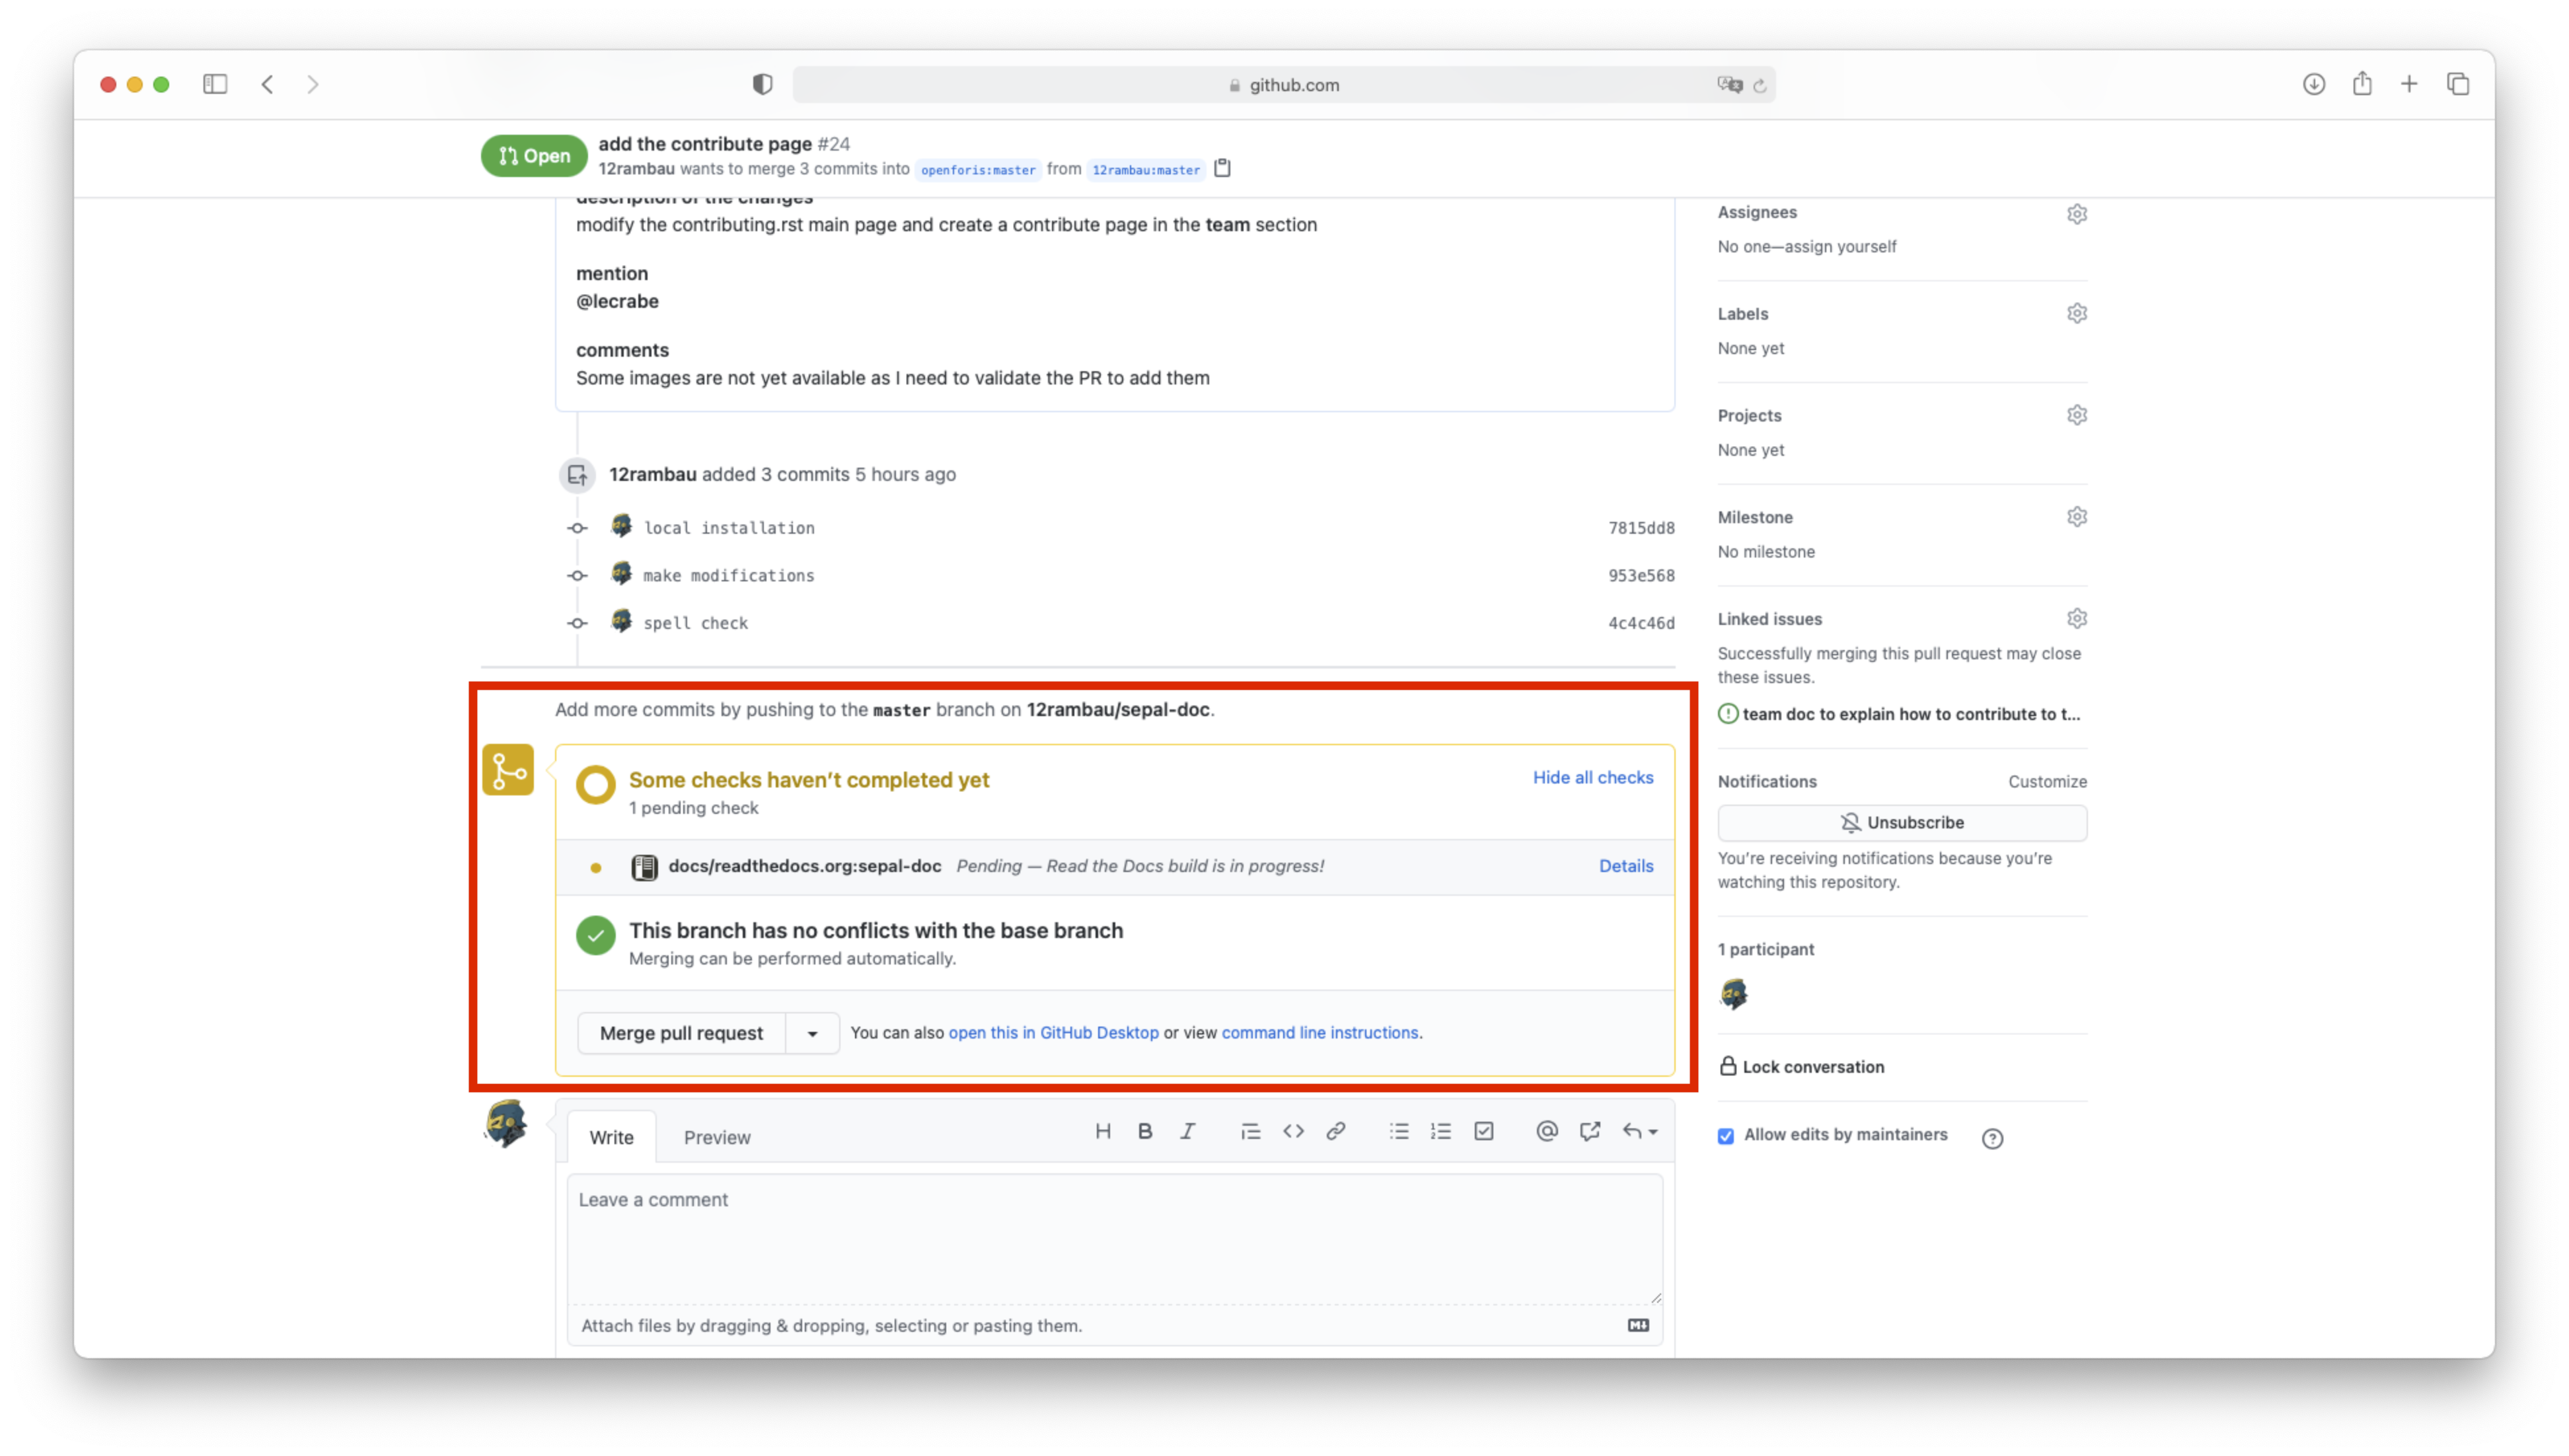
Task: Click Hide all checks link
Action: coord(1592,777)
